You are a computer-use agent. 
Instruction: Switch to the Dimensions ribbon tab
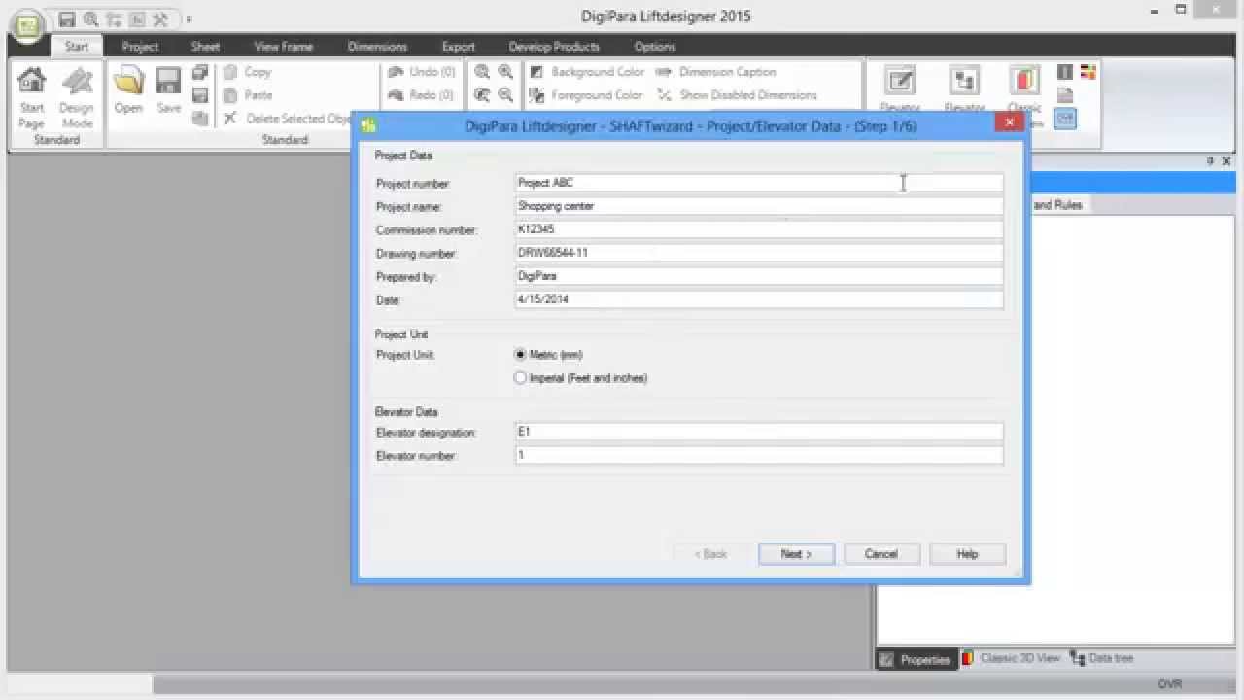377,47
